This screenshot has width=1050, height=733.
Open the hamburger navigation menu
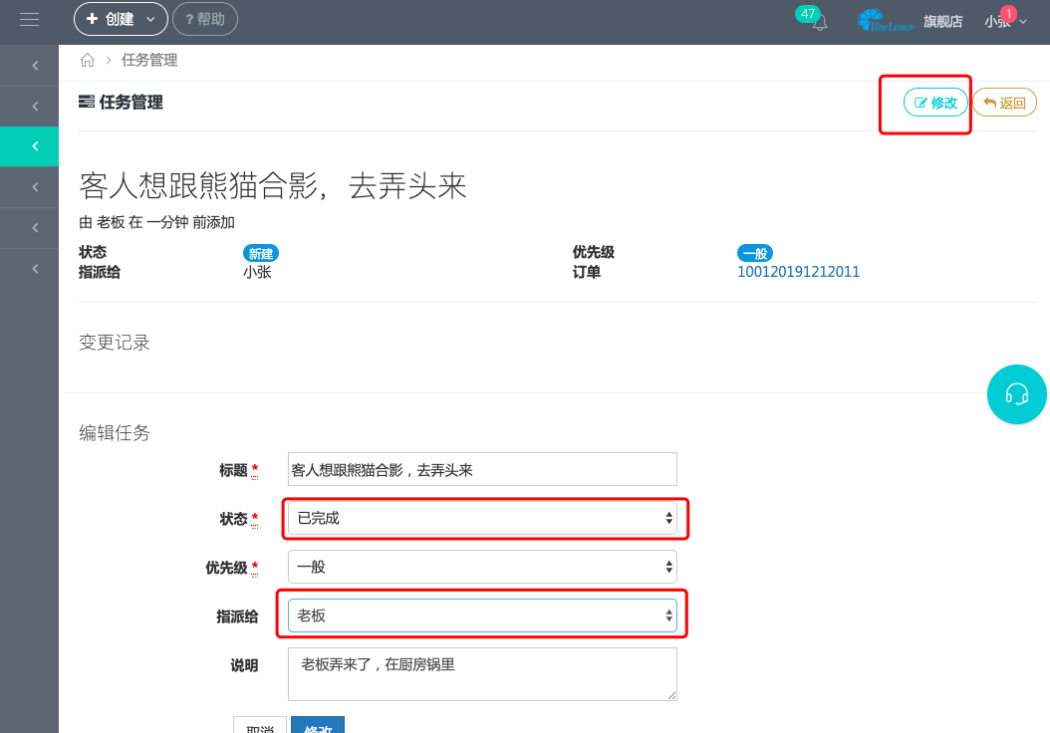point(29,18)
